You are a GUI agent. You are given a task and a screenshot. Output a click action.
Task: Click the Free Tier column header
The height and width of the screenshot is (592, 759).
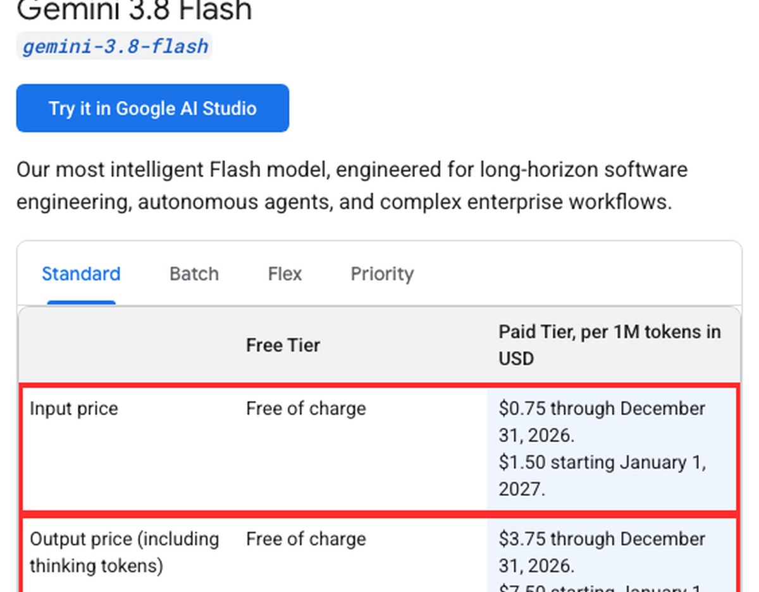[x=283, y=345]
